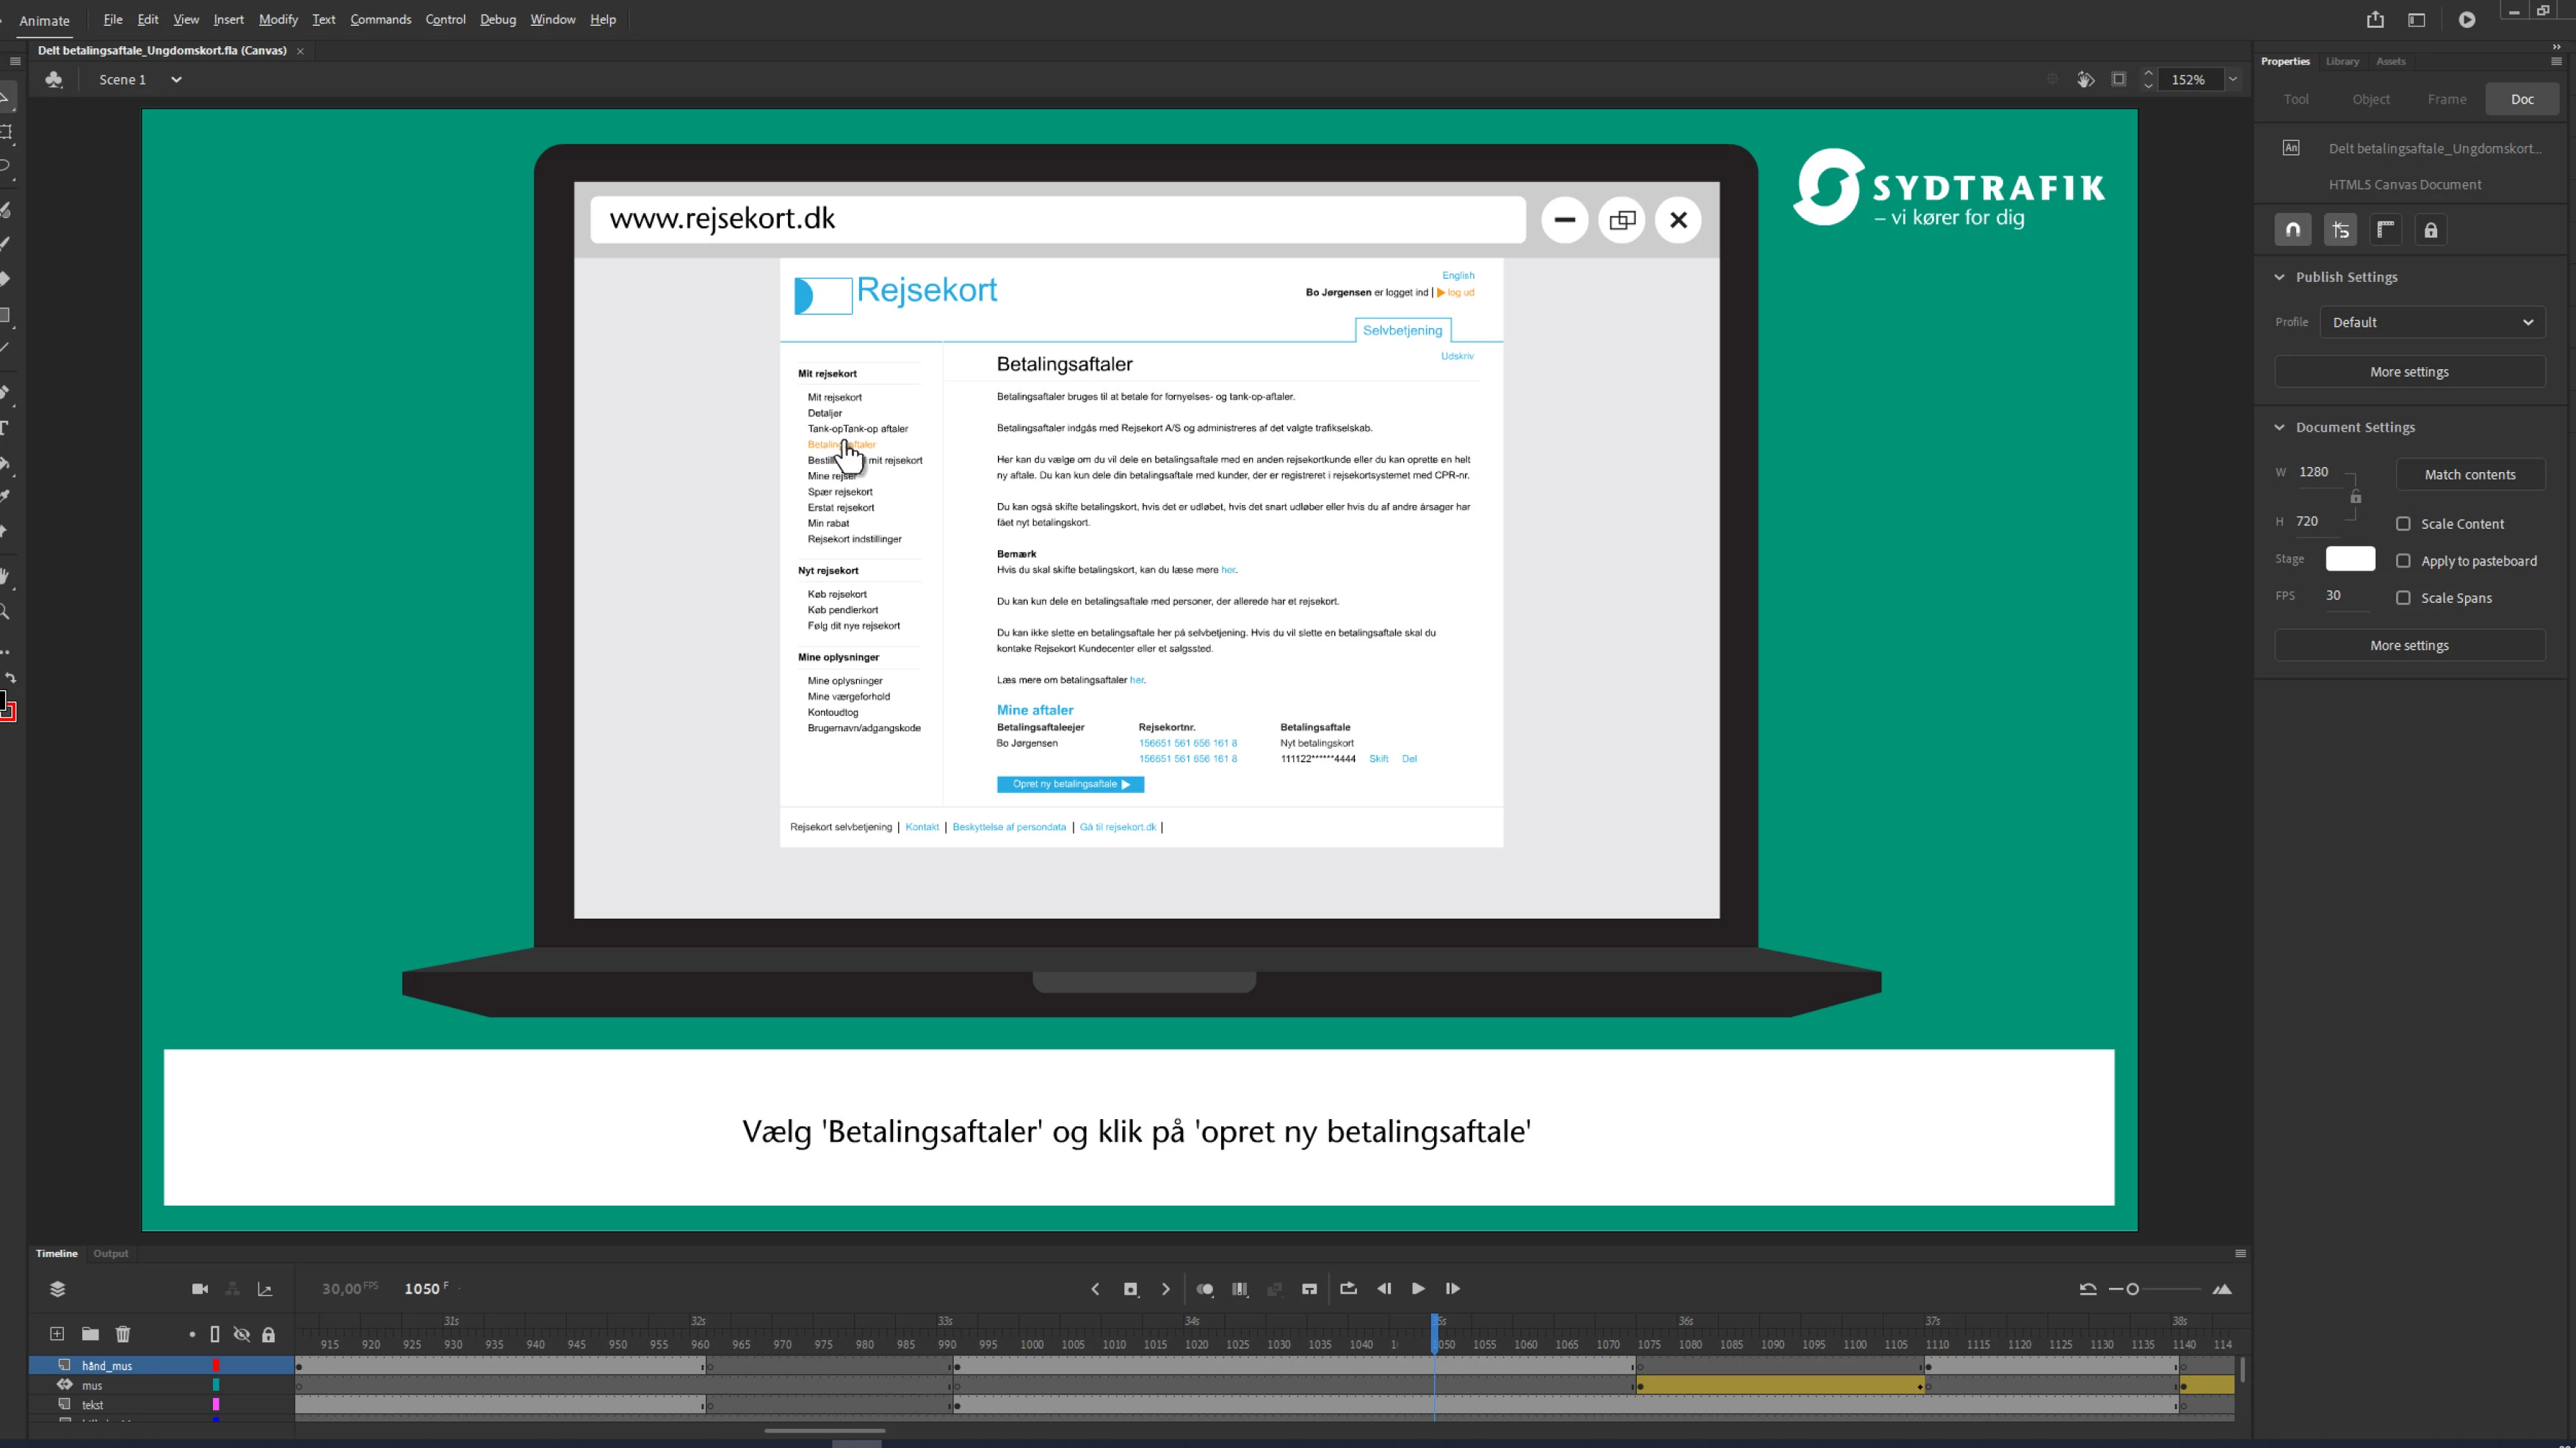Click the Stage color swatch
This screenshot has width=2576, height=1448.
pos(2349,559)
